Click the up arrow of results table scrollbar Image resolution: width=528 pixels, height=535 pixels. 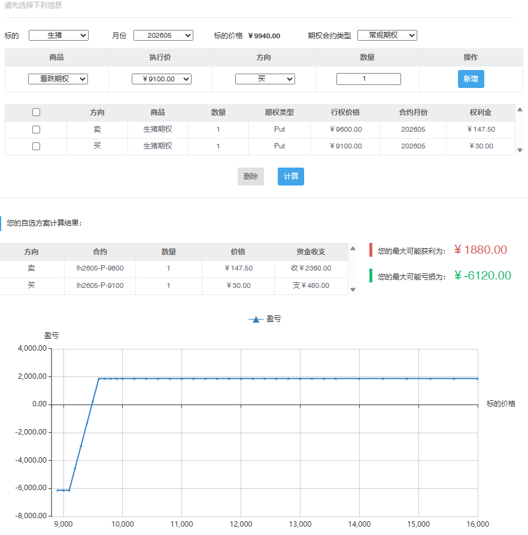pyautogui.click(x=353, y=248)
